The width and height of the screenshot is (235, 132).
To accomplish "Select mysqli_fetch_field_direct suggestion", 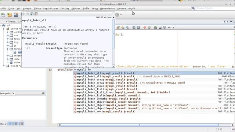I will (x=154, y=92).
